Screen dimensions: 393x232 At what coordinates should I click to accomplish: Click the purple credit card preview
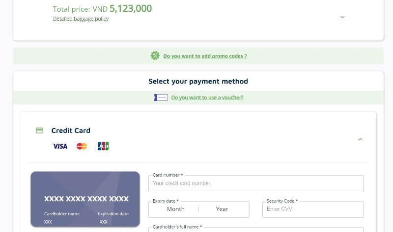pyautogui.click(x=85, y=199)
